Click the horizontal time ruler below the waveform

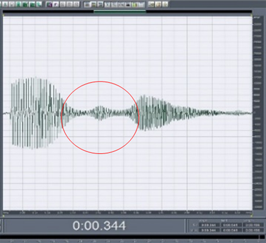pyautogui.click(x=127, y=213)
